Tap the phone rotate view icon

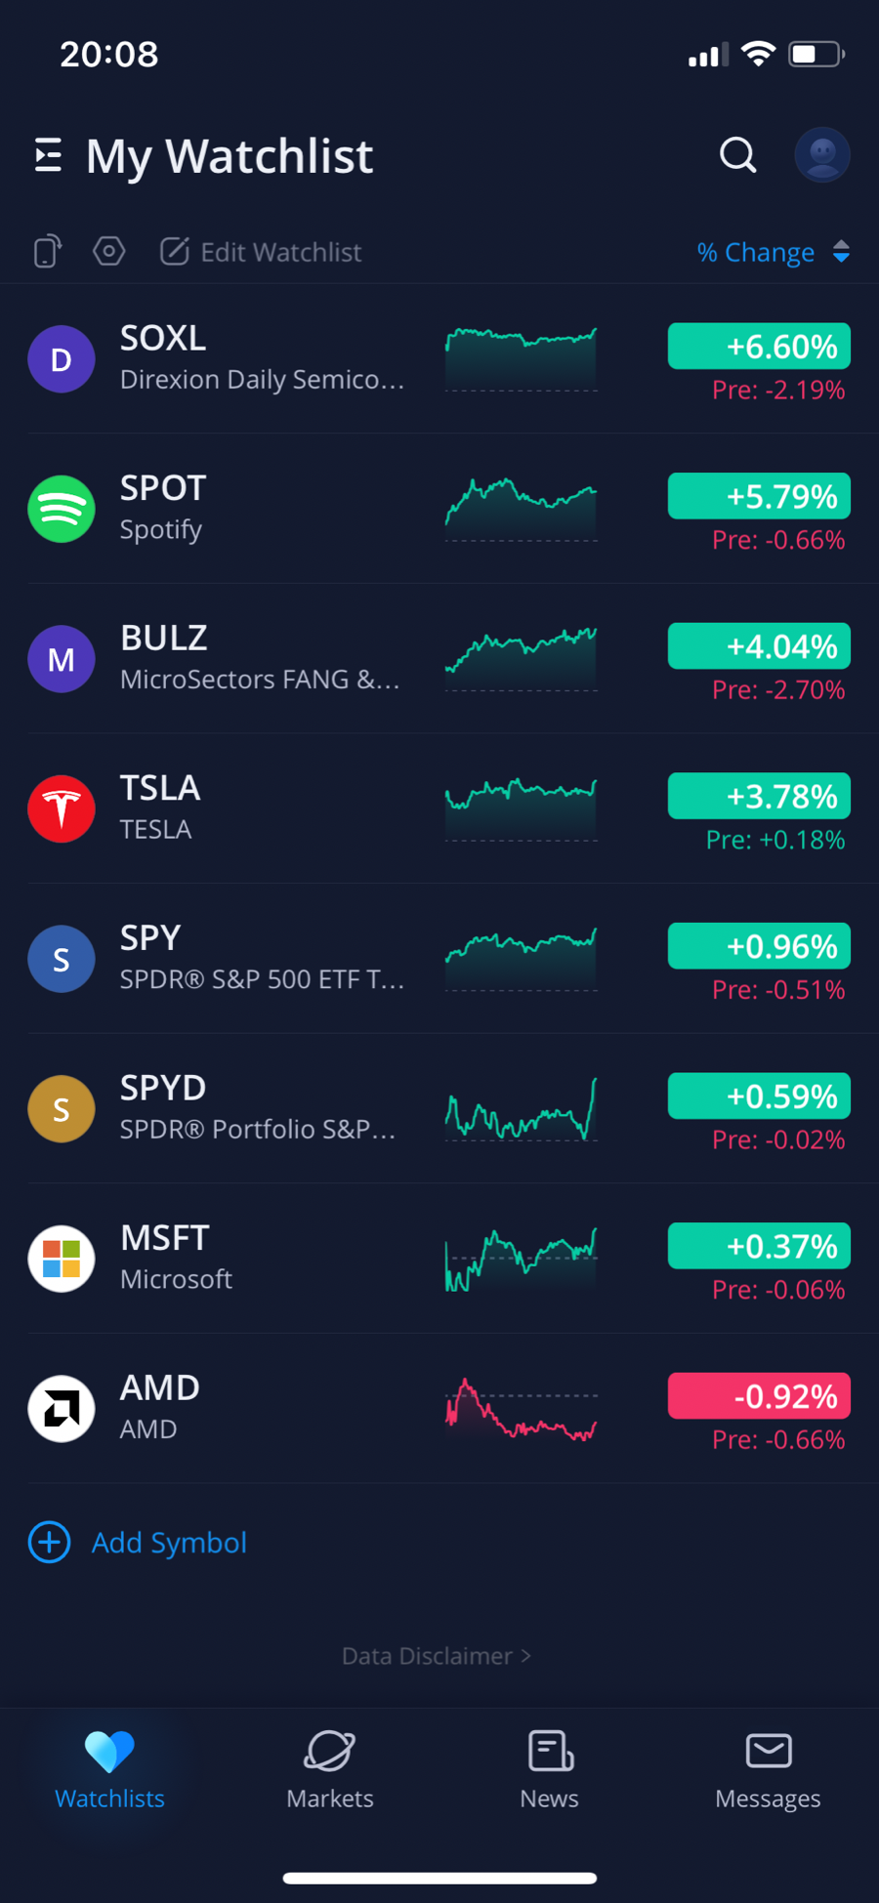point(47,251)
